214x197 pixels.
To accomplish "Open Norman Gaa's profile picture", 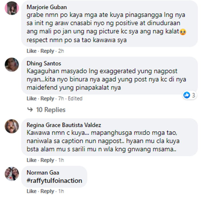I will pos(12,174).
